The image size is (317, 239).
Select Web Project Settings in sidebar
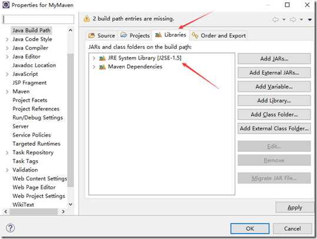(39, 196)
